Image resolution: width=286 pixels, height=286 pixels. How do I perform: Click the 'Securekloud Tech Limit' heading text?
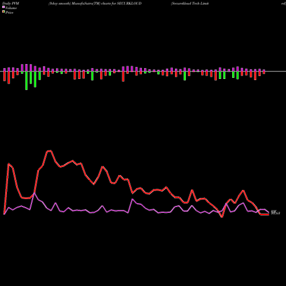pos(190,3)
